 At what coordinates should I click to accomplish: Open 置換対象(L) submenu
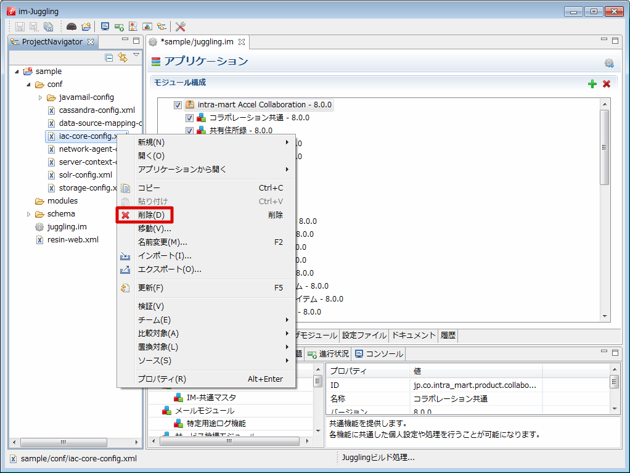point(215,347)
